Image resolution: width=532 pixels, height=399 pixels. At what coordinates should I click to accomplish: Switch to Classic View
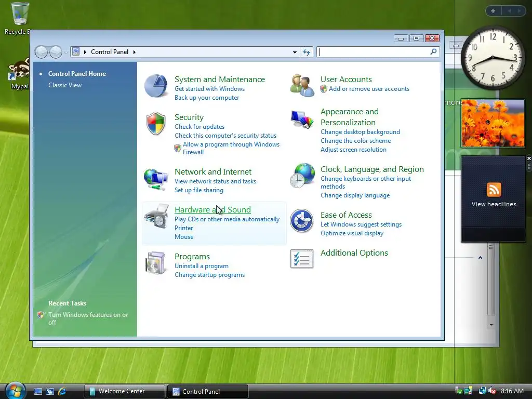tap(65, 85)
